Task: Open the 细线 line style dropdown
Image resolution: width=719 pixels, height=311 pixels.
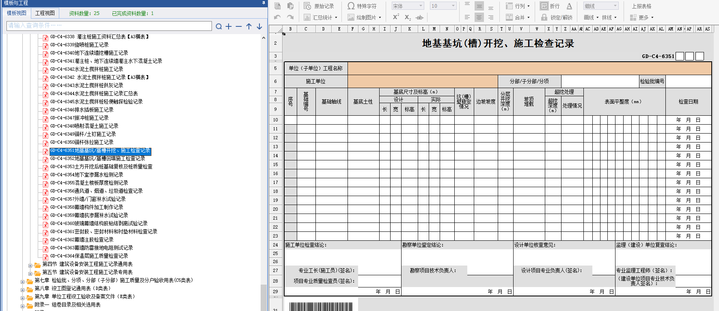Action: coord(601,6)
